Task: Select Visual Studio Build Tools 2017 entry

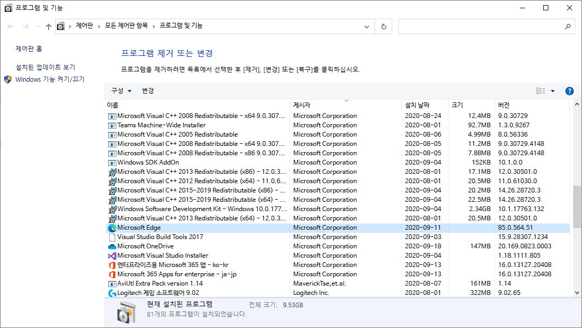Action: click(x=160, y=237)
